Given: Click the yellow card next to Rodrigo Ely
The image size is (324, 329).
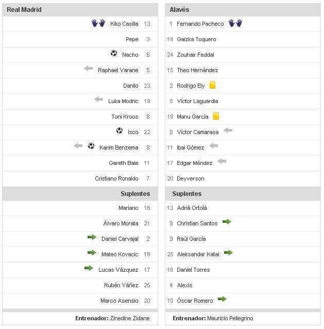Looking at the screenshot, I should click(212, 85).
